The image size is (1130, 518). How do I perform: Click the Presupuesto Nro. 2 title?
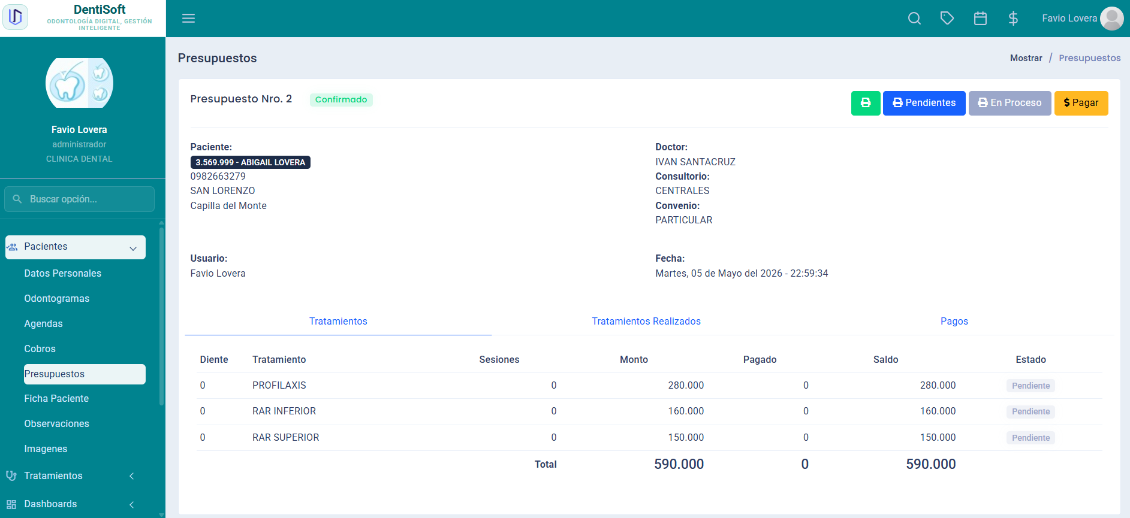[x=241, y=99]
